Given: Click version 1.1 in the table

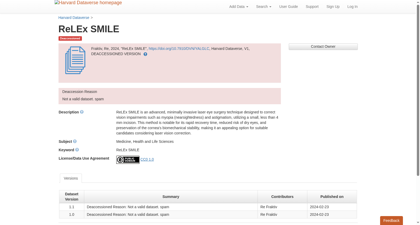Looking at the screenshot, I should (x=72, y=207).
